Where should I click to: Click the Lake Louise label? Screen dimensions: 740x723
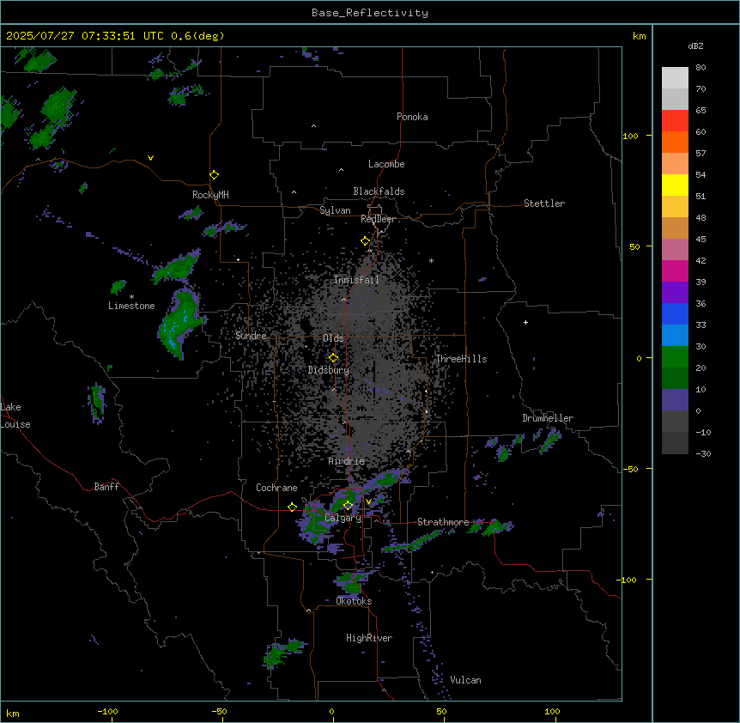15,416
